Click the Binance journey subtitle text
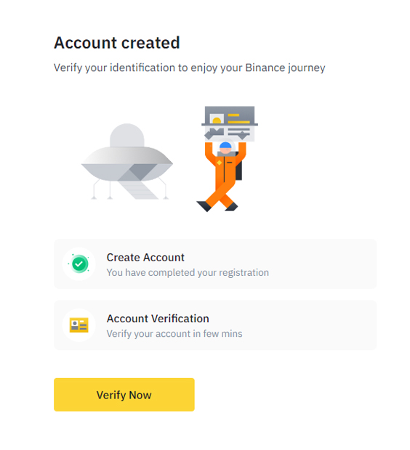410x450 pixels. click(x=190, y=67)
